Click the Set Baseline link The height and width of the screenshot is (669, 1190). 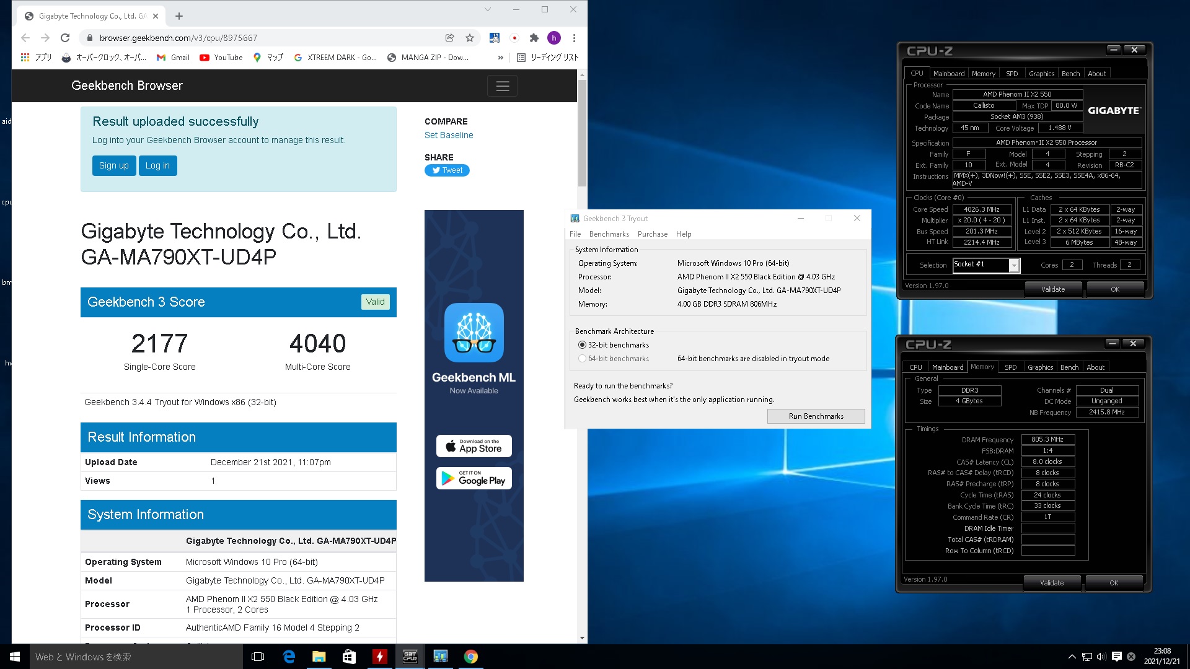click(449, 135)
